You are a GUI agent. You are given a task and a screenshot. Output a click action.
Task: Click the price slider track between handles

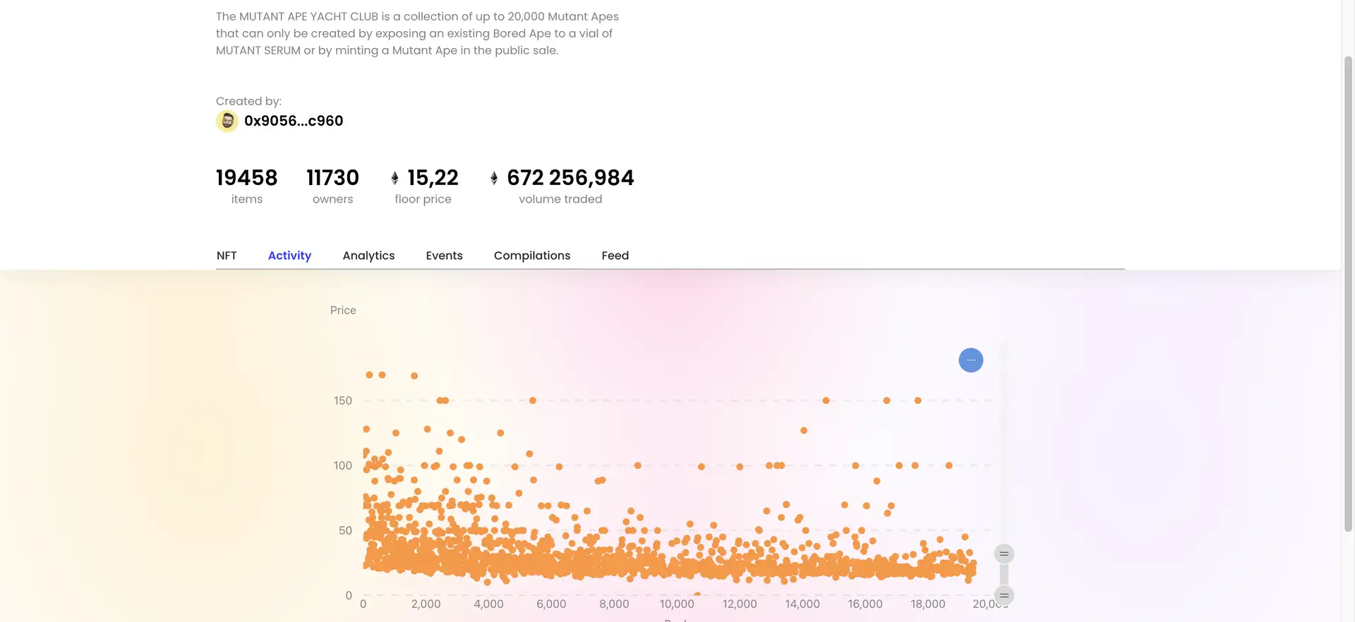click(x=1004, y=575)
